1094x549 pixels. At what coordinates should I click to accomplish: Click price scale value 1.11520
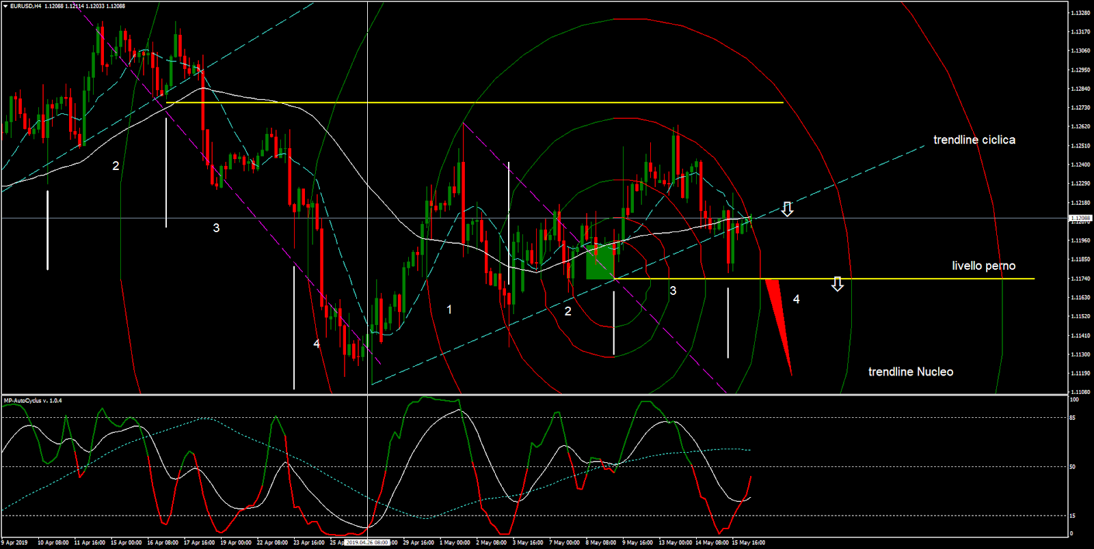pyautogui.click(x=1081, y=316)
